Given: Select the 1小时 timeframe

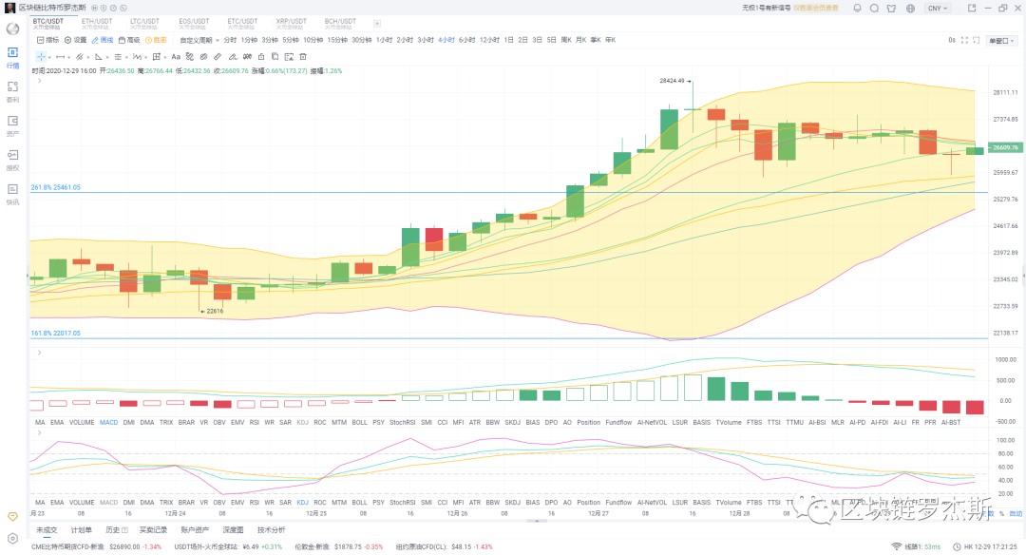Looking at the screenshot, I should coord(384,41).
